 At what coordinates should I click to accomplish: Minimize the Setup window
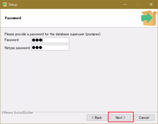(125, 4)
